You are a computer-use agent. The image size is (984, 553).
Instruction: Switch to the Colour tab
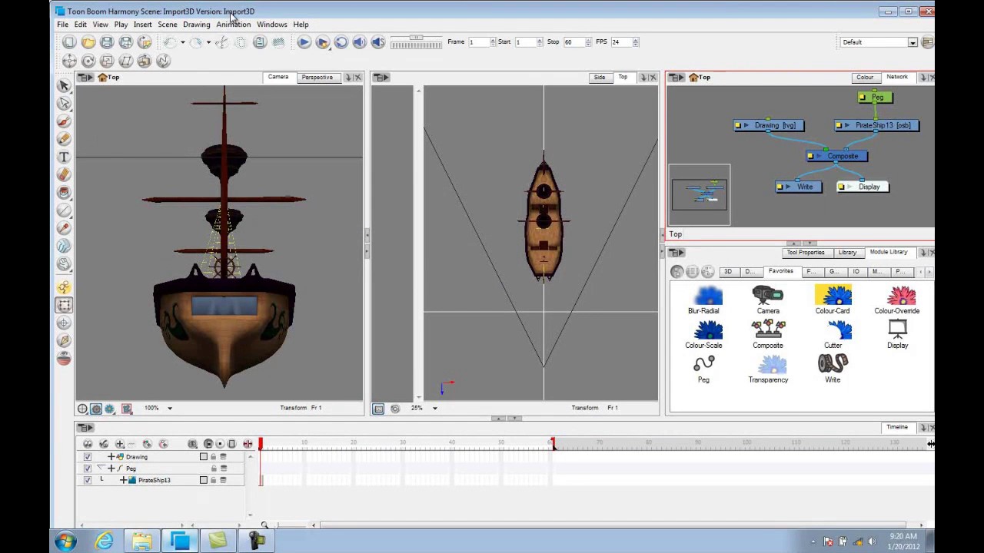pos(865,78)
